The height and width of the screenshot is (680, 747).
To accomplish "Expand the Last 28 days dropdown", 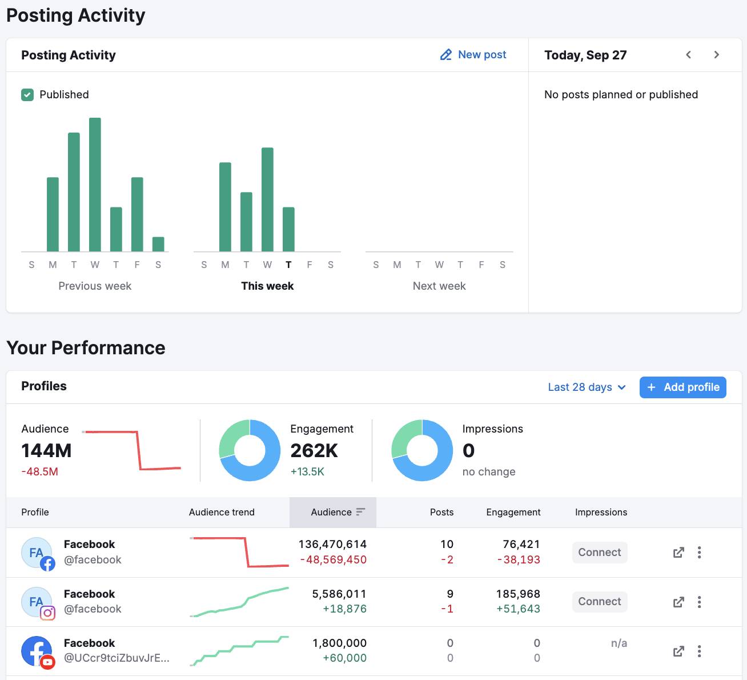I will [587, 387].
